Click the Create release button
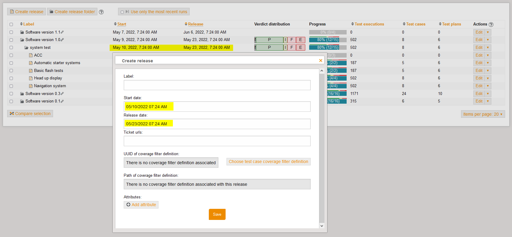Image resolution: width=512 pixels, height=237 pixels. coord(27,12)
